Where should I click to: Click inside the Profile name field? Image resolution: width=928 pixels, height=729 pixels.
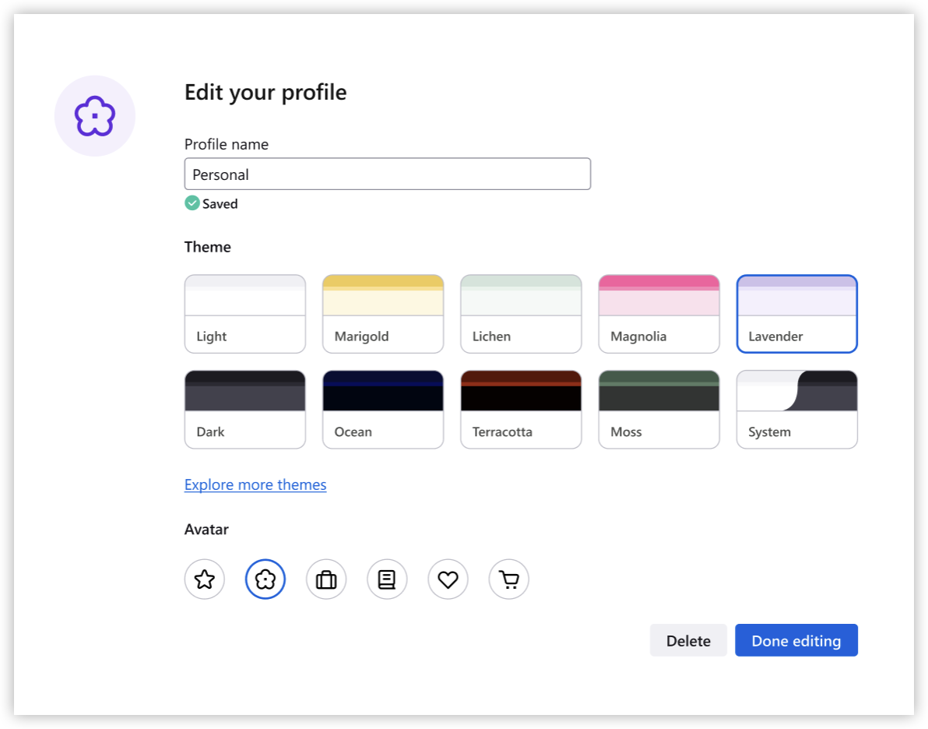click(388, 174)
